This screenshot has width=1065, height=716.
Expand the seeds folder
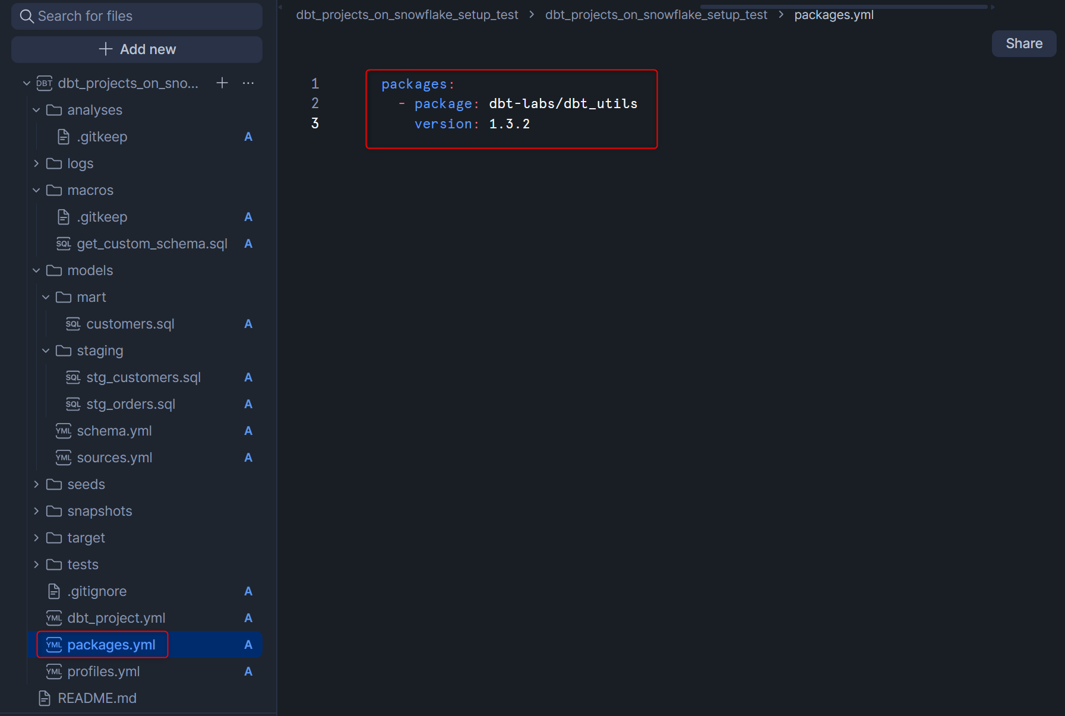pos(36,484)
